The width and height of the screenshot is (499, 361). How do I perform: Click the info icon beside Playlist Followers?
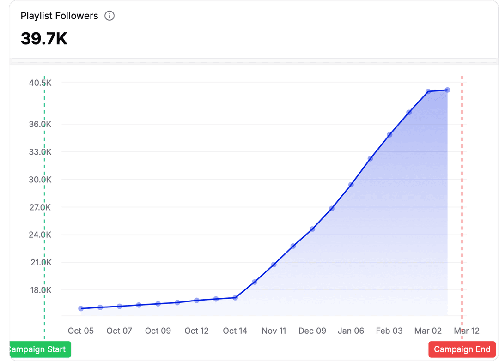(x=110, y=16)
